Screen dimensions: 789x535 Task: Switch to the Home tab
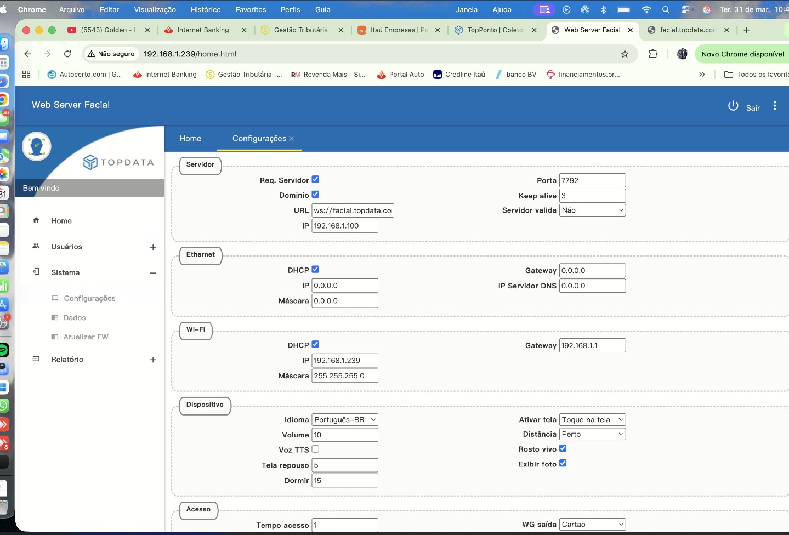[190, 139]
